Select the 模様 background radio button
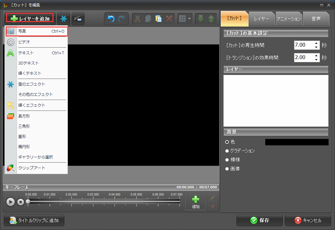335x230 pixels. 227,160
